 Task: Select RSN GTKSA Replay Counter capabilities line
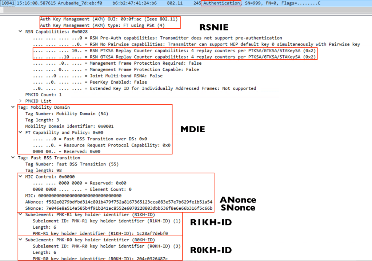175,57
